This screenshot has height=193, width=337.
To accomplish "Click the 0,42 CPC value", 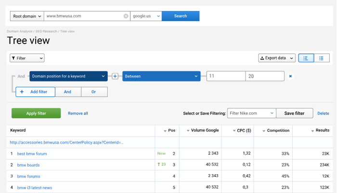I will click(246, 176).
